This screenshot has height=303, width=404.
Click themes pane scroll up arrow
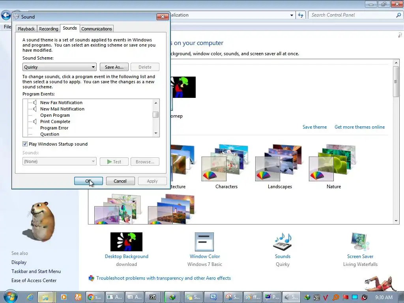396,63
